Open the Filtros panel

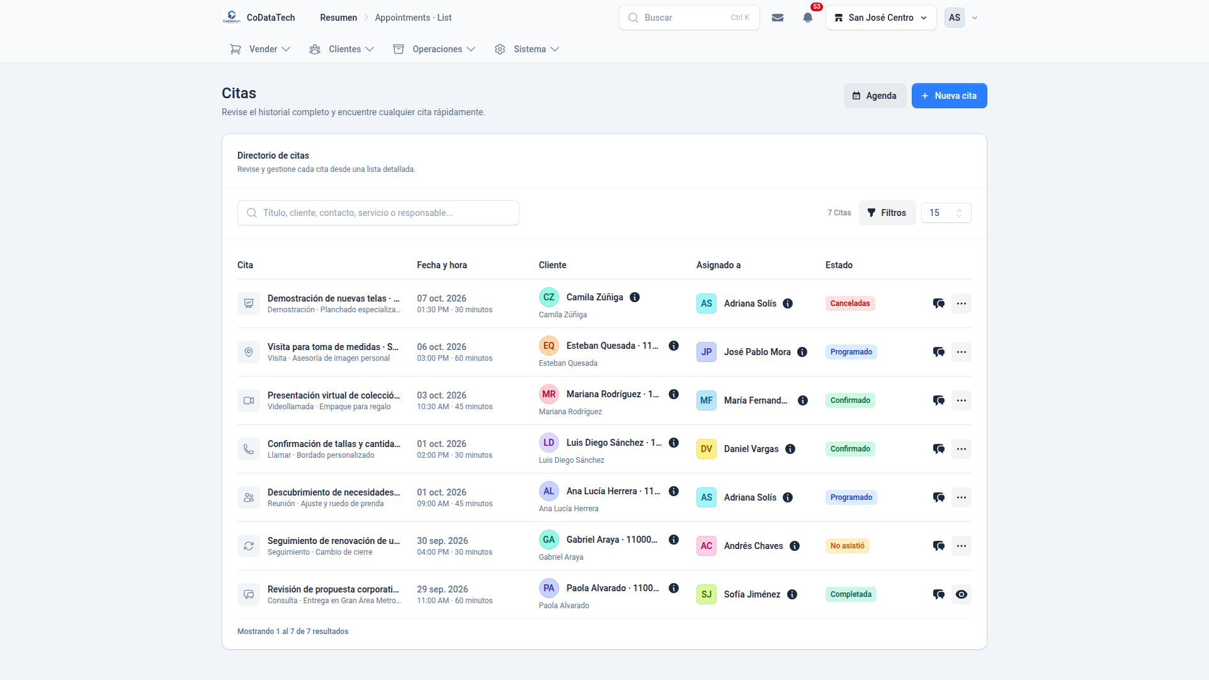(887, 213)
